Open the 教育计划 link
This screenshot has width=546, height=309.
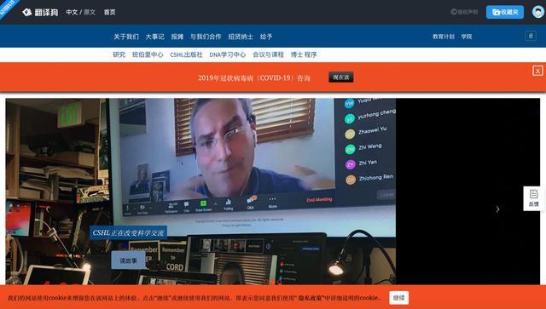(444, 37)
